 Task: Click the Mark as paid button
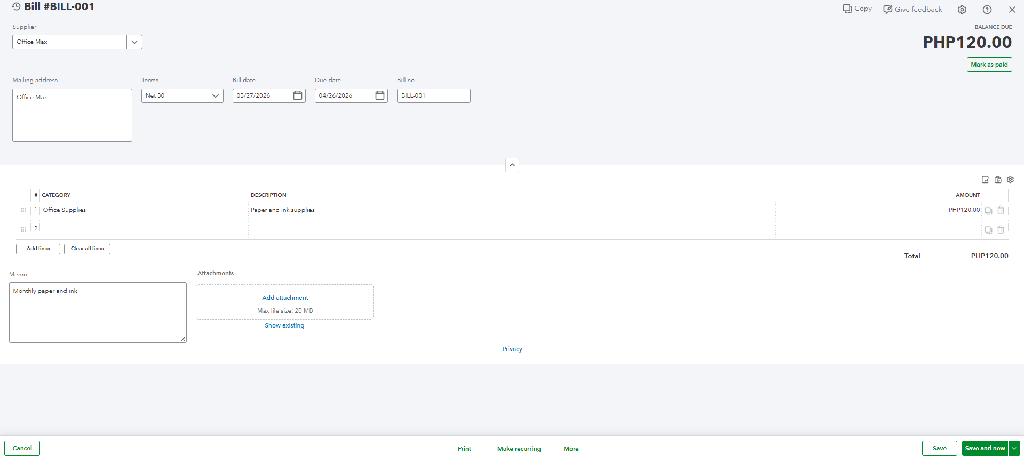pos(989,65)
